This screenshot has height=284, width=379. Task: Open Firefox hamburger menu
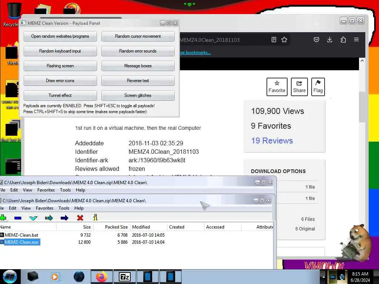[x=356, y=39]
